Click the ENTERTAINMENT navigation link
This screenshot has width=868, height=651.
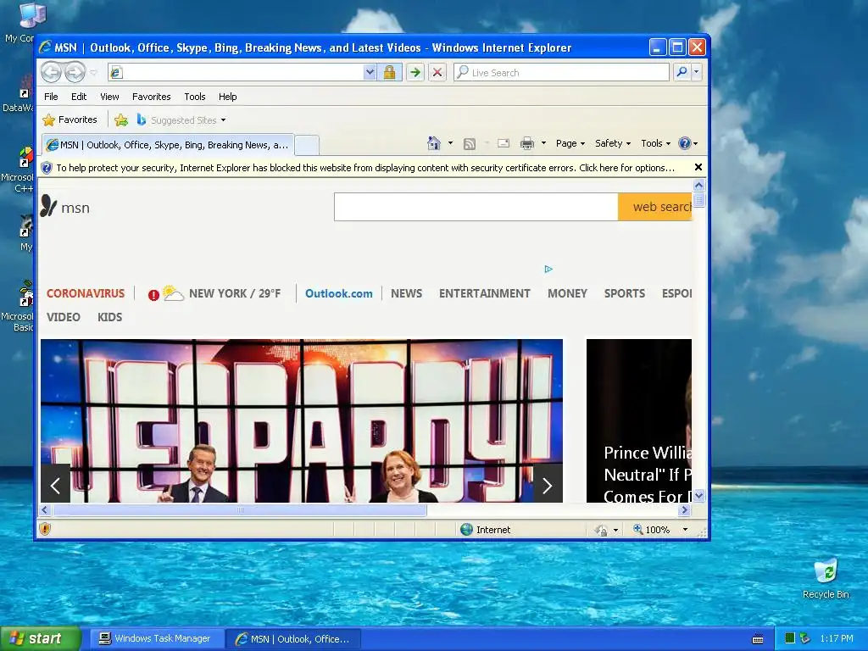(484, 293)
